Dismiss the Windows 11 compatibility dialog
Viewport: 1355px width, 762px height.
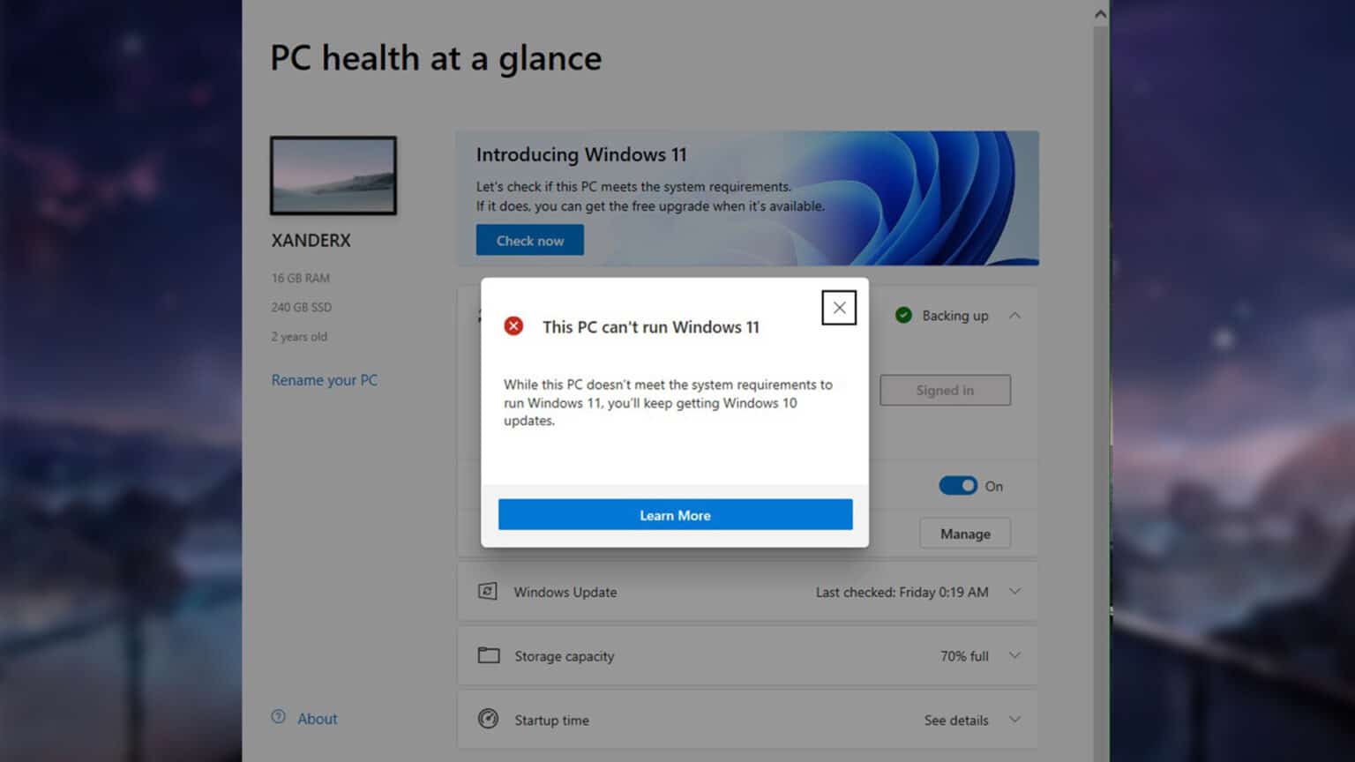pos(838,308)
